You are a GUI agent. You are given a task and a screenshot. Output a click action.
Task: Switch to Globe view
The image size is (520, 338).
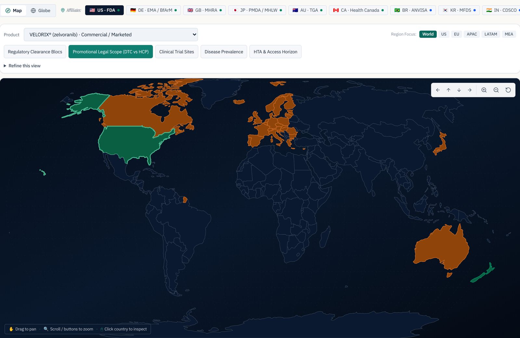pos(41,10)
